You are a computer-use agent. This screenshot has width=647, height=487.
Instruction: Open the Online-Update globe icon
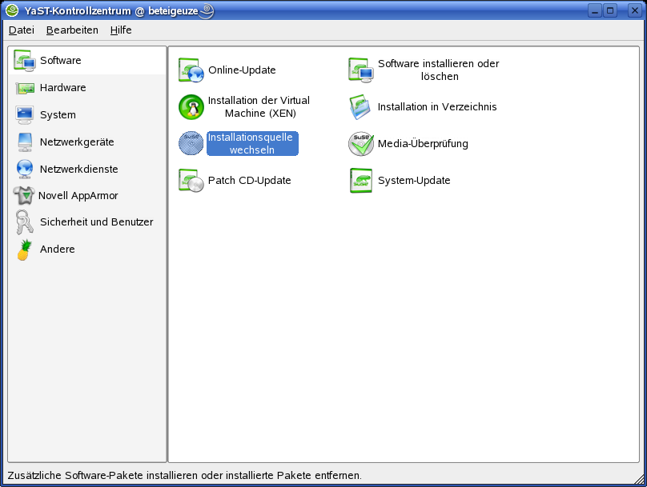[191, 70]
